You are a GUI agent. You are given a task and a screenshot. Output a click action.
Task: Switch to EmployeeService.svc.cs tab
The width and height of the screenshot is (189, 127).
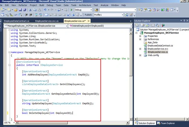point(47,21)
